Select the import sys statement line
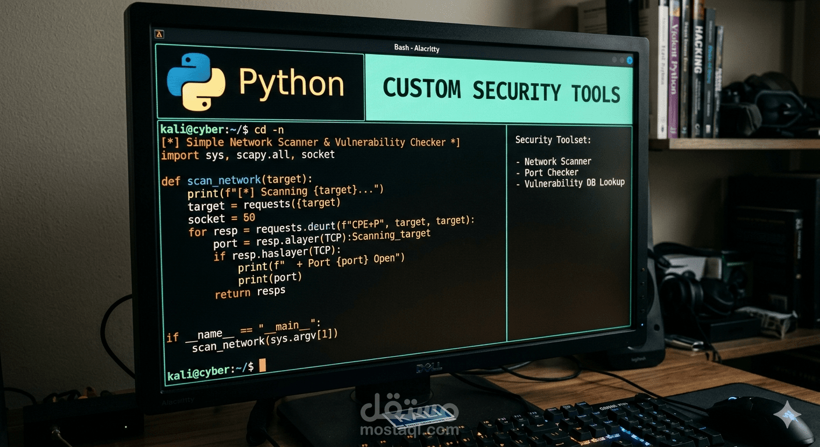Viewport: 820px width, 447px height. click(247, 154)
